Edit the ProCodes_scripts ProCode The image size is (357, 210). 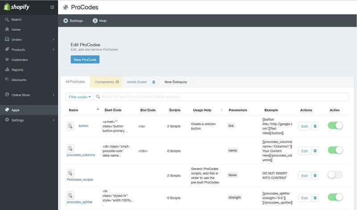(304, 175)
